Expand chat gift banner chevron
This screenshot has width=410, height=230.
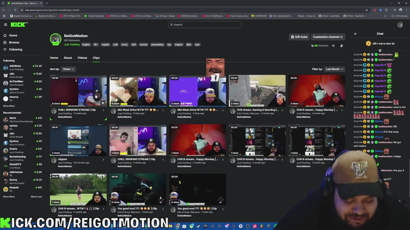click(380, 50)
